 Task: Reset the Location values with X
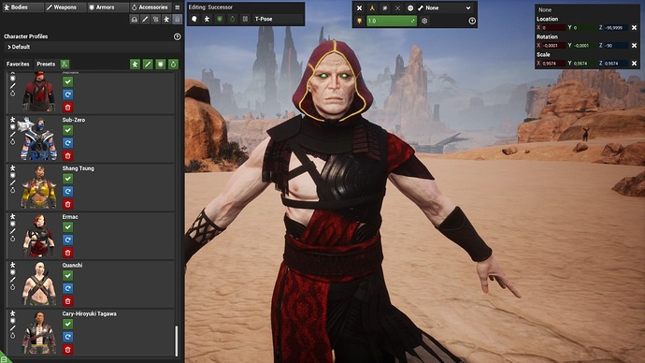pos(634,27)
